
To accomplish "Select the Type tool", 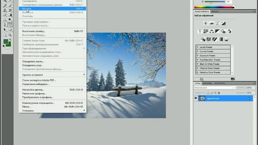I will [10, 25].
